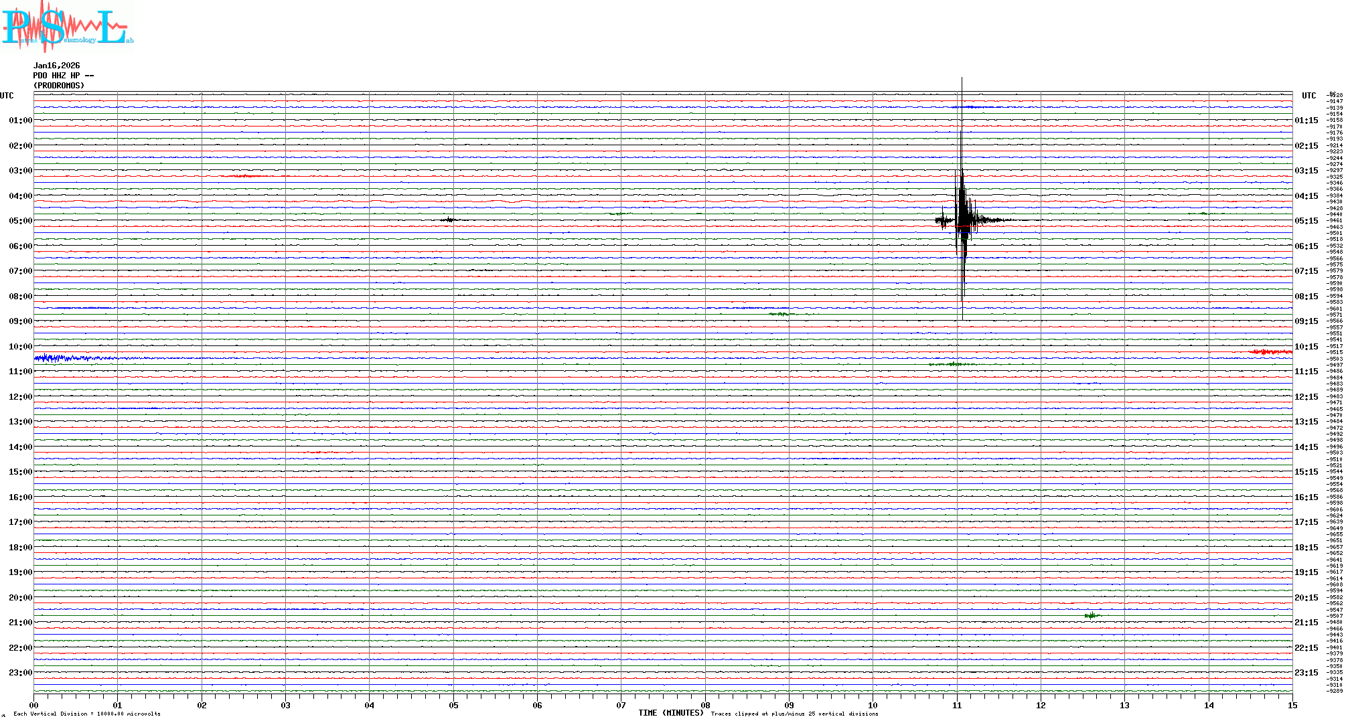Click the green event spike near 21:00
The width and height of the screenshot is (1346, 723).
pyautogui.click(x=1092, y=615)
